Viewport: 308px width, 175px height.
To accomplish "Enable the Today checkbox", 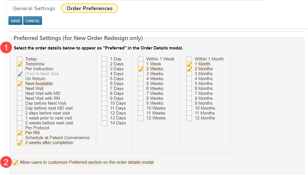I will tap(19, 59).
